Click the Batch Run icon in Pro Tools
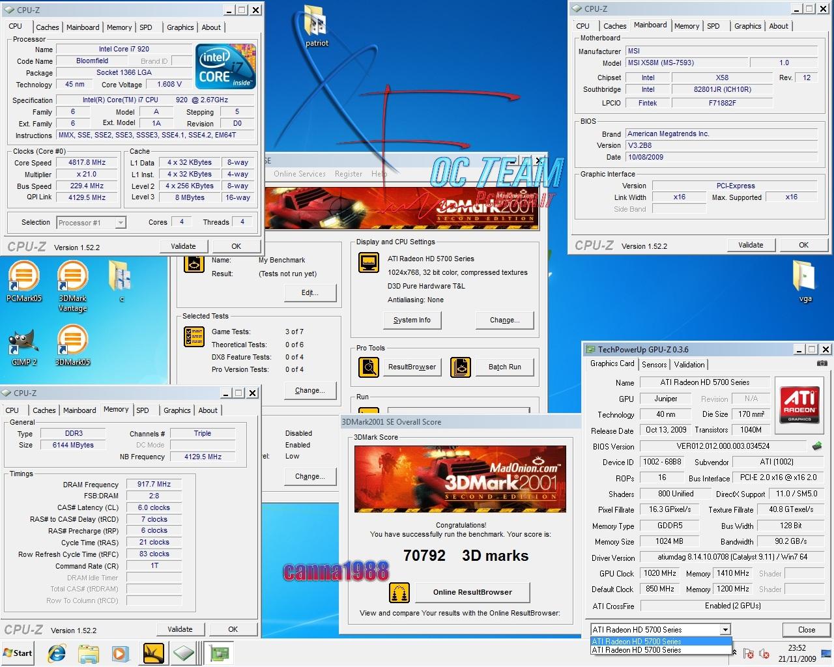834x667 pixels. coord(461,367)
